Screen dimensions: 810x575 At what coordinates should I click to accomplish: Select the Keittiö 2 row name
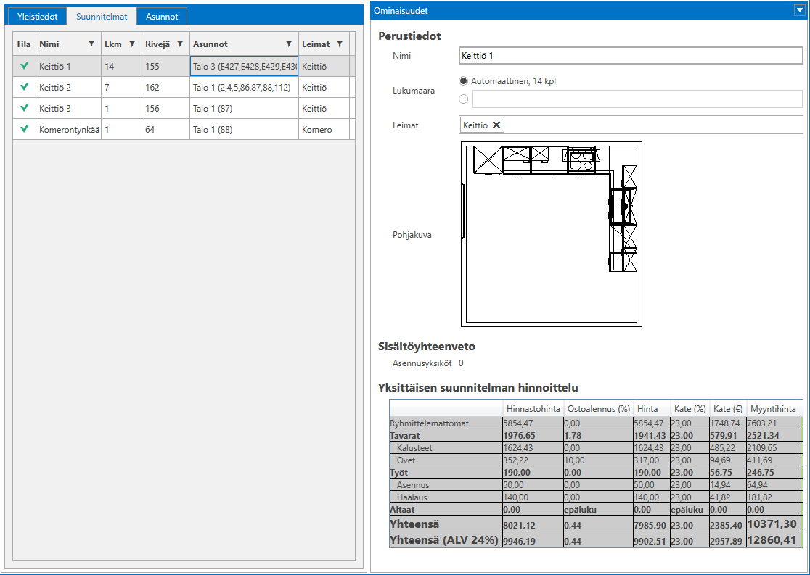[55, 88]
